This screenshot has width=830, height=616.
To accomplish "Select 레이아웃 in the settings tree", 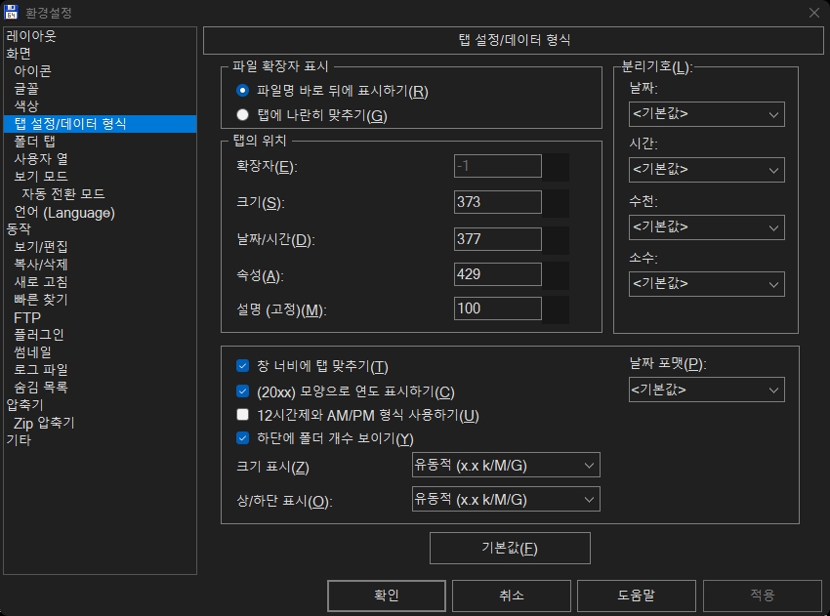I will (31, 36).
